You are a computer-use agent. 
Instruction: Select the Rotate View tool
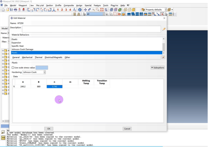pos(89,10)
